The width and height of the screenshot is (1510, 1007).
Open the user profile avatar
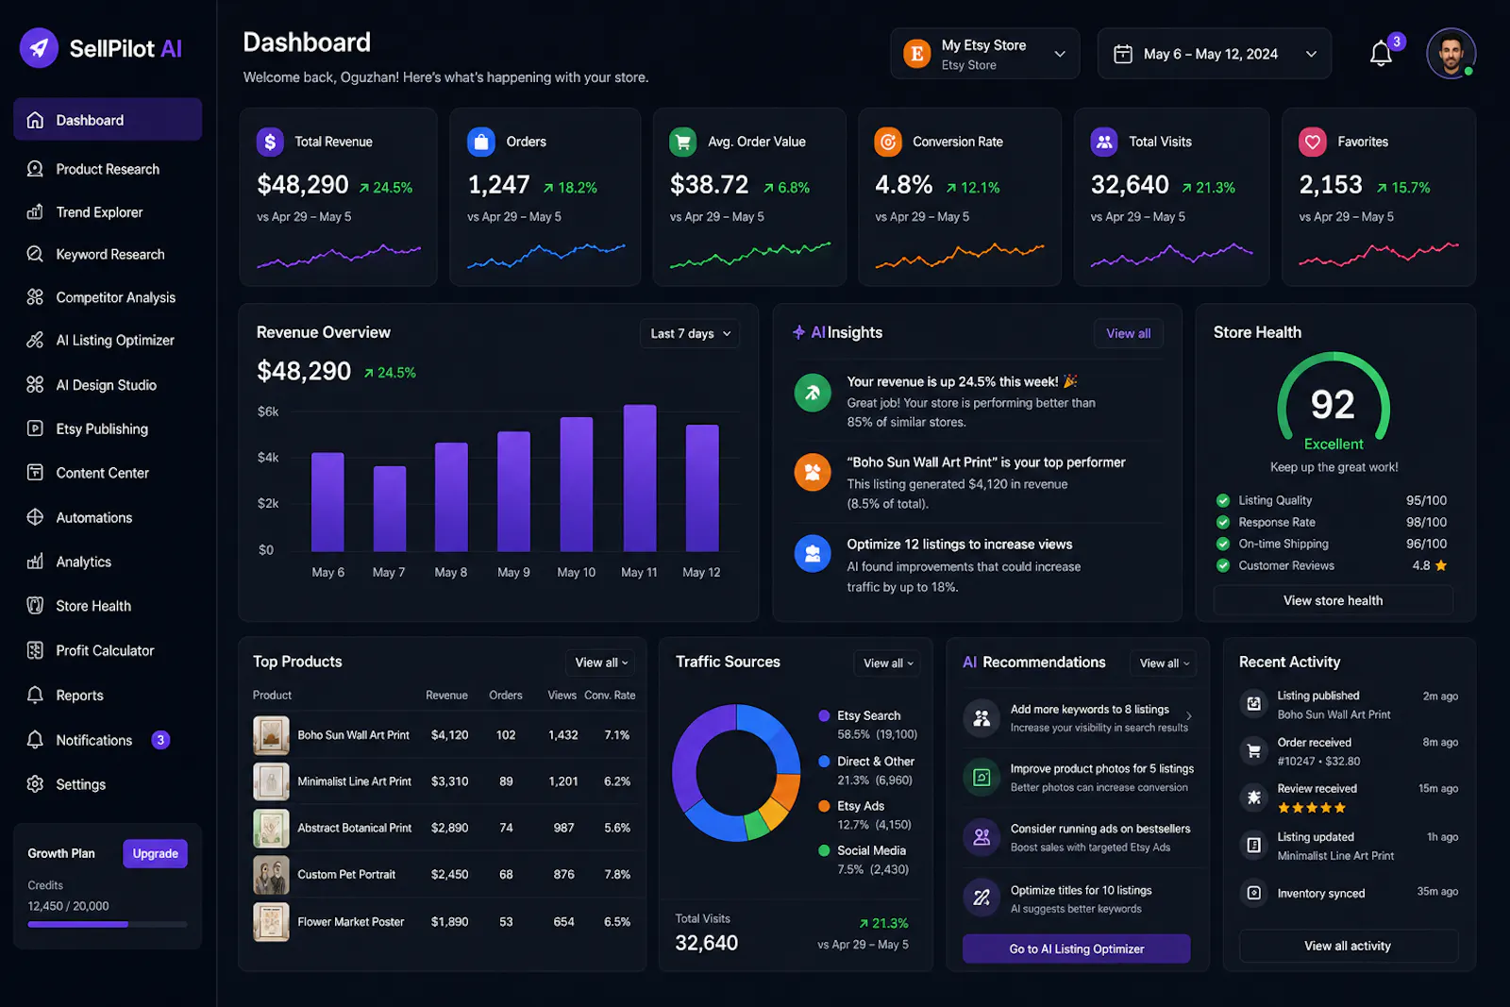(x=1451, y=53)
